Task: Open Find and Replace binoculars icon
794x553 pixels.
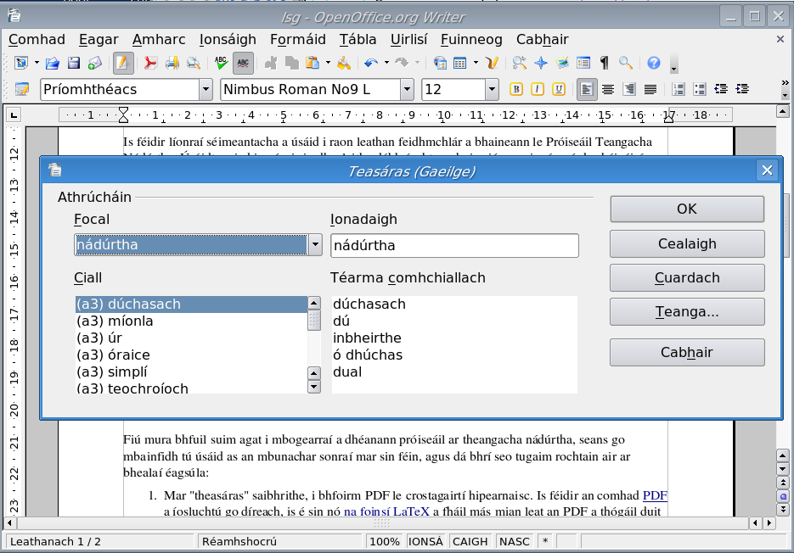Action: pyautogui.click(x=519, y=64)
